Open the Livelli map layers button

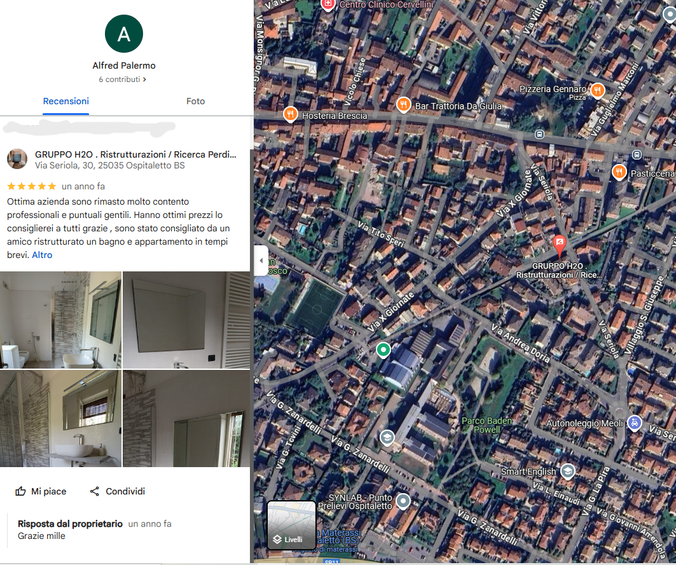pos(291,525)
